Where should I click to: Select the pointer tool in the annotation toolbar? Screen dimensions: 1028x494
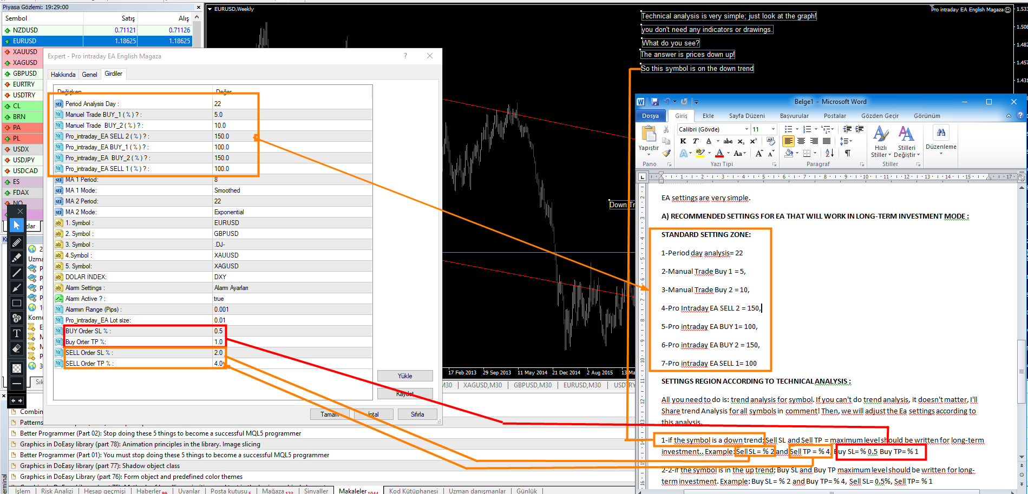coord(17,225)
